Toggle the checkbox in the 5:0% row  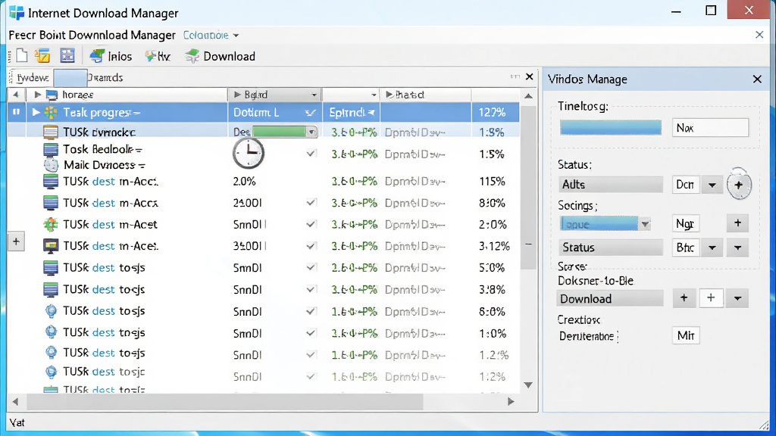click(311, 267)
